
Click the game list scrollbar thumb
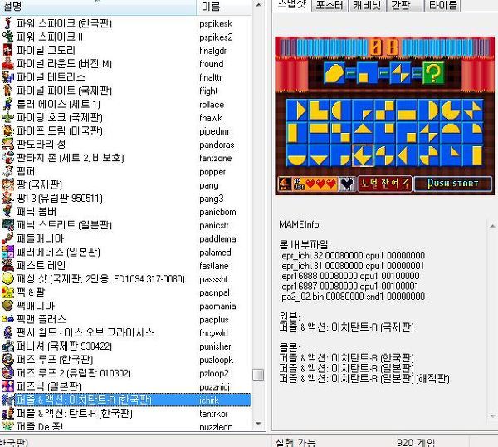pos(258,375)
